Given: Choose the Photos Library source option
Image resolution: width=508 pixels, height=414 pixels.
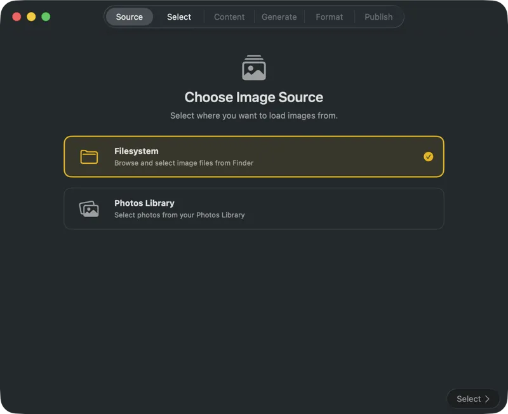Looking at the screenshot, I should (253, 209).
